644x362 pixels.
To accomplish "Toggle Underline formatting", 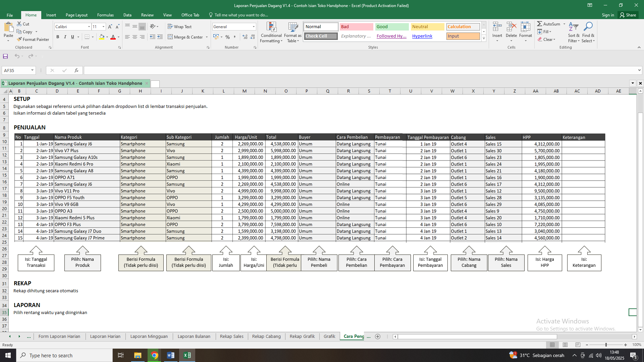I will pos(72,37).
